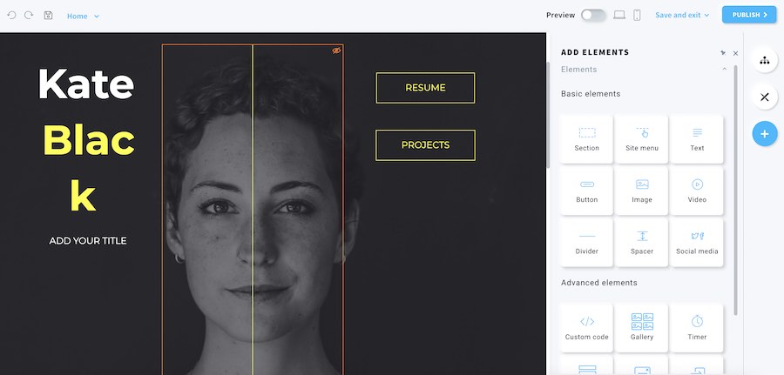Select the portrait photo on canvas
Screen dimensions: 784x375
click(253, 210)
